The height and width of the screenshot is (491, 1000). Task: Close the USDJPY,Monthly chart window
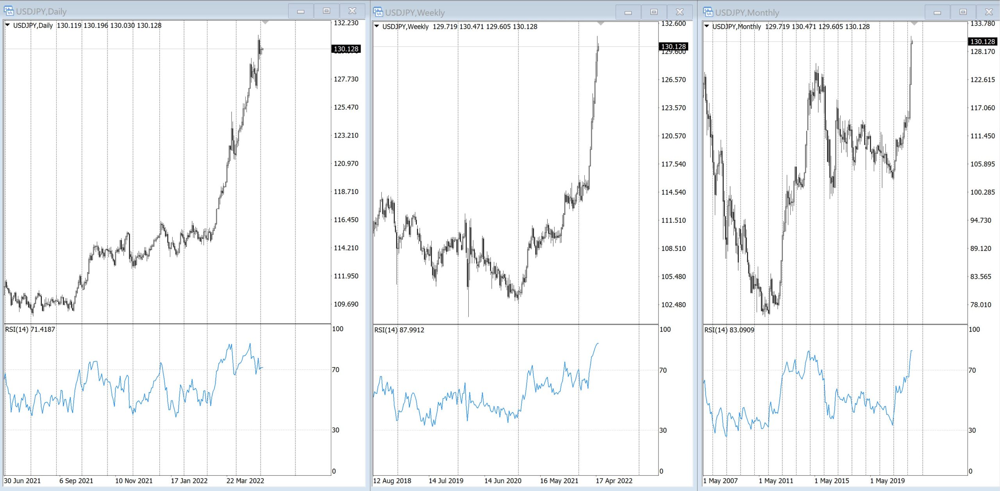(989, 12)
